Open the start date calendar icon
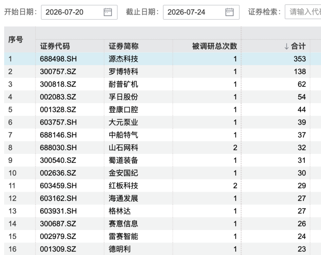 pyautogui.click(x=108, y=12)
